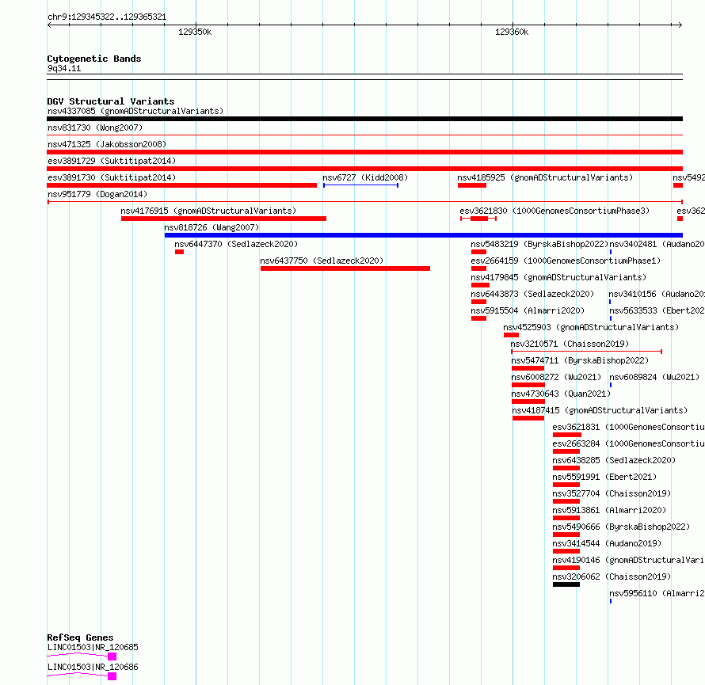The height and width of the screenshot is (685, 705).
Task: Open variant nsv6438285 (Sedlazeck2020)
Action: click(614, 460)
